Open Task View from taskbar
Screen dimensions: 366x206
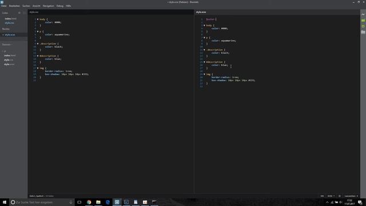tap(79, 202)
